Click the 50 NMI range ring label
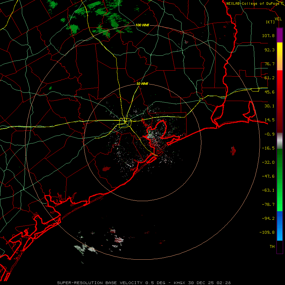Screen dimensions: 285x285 142,84
